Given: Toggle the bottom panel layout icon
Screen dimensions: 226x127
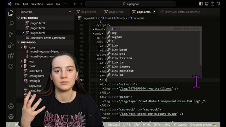Looking at the screenshot, I should [x=207, y=4].
